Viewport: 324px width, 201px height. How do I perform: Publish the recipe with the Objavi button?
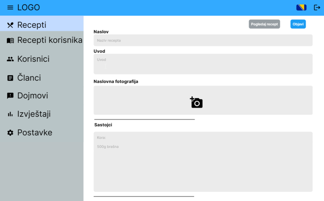[298, 24]
